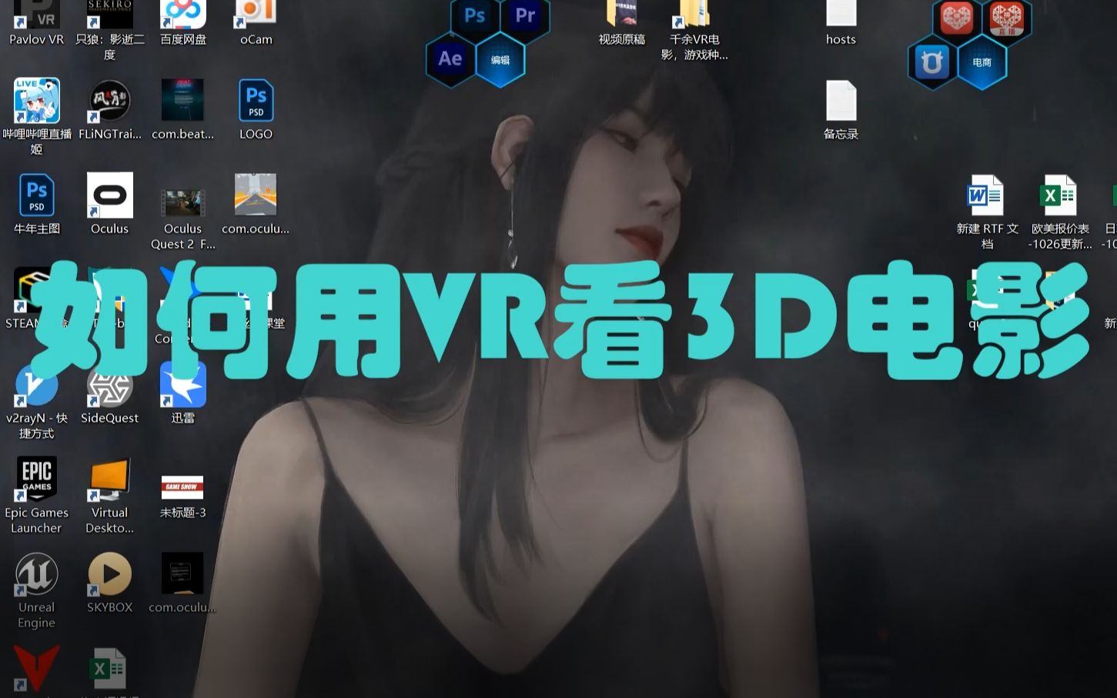Open 迅雷 download manager icon
Screen dimensions: 1117x698
pos(183,385)
